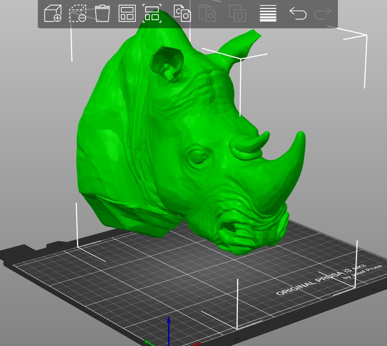The height and width of the screenshot is (346, 387).
Task: Open the Variable layer height tool
Action: click(x=268, y=14)
